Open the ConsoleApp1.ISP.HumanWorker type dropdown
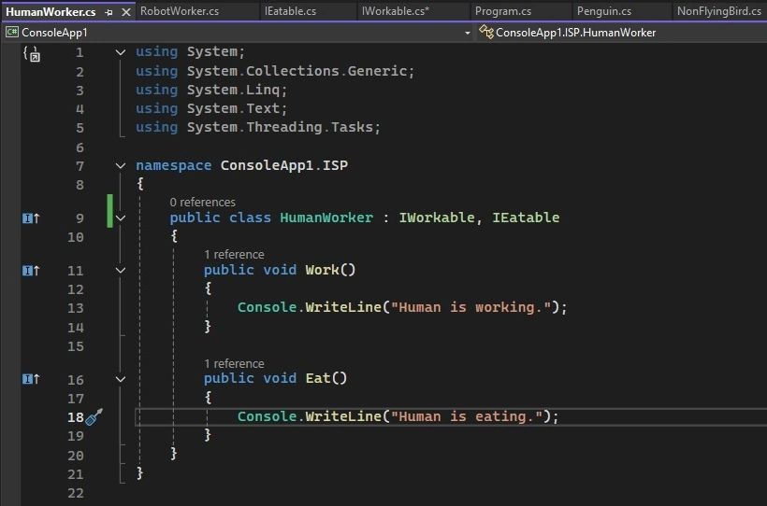The width and height of the screenshot is (767, 506). (575, 33)
